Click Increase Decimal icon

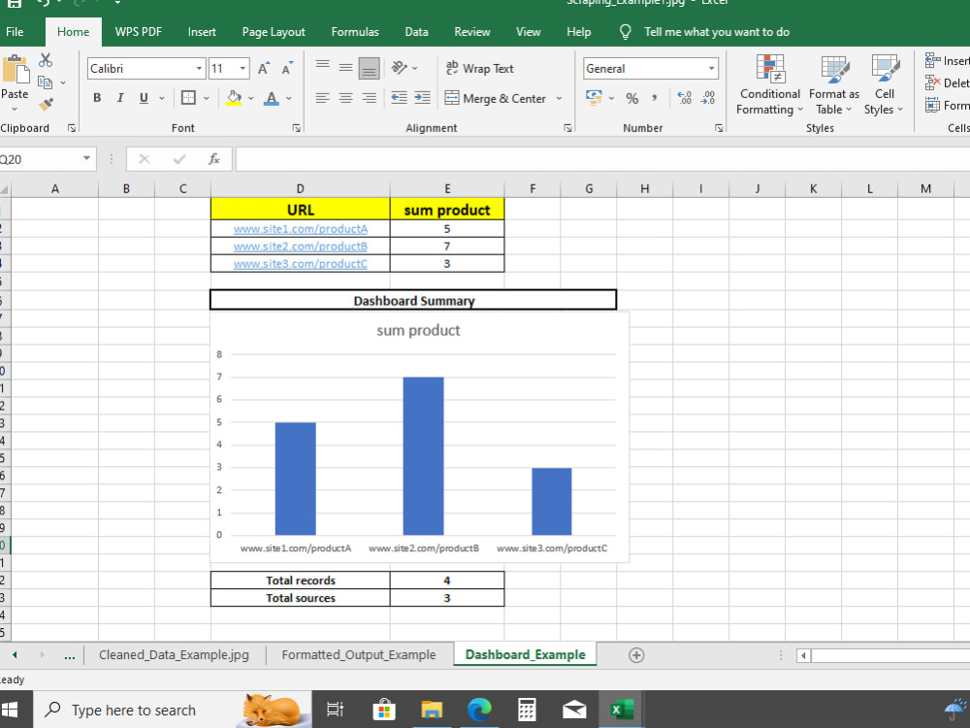684,98
